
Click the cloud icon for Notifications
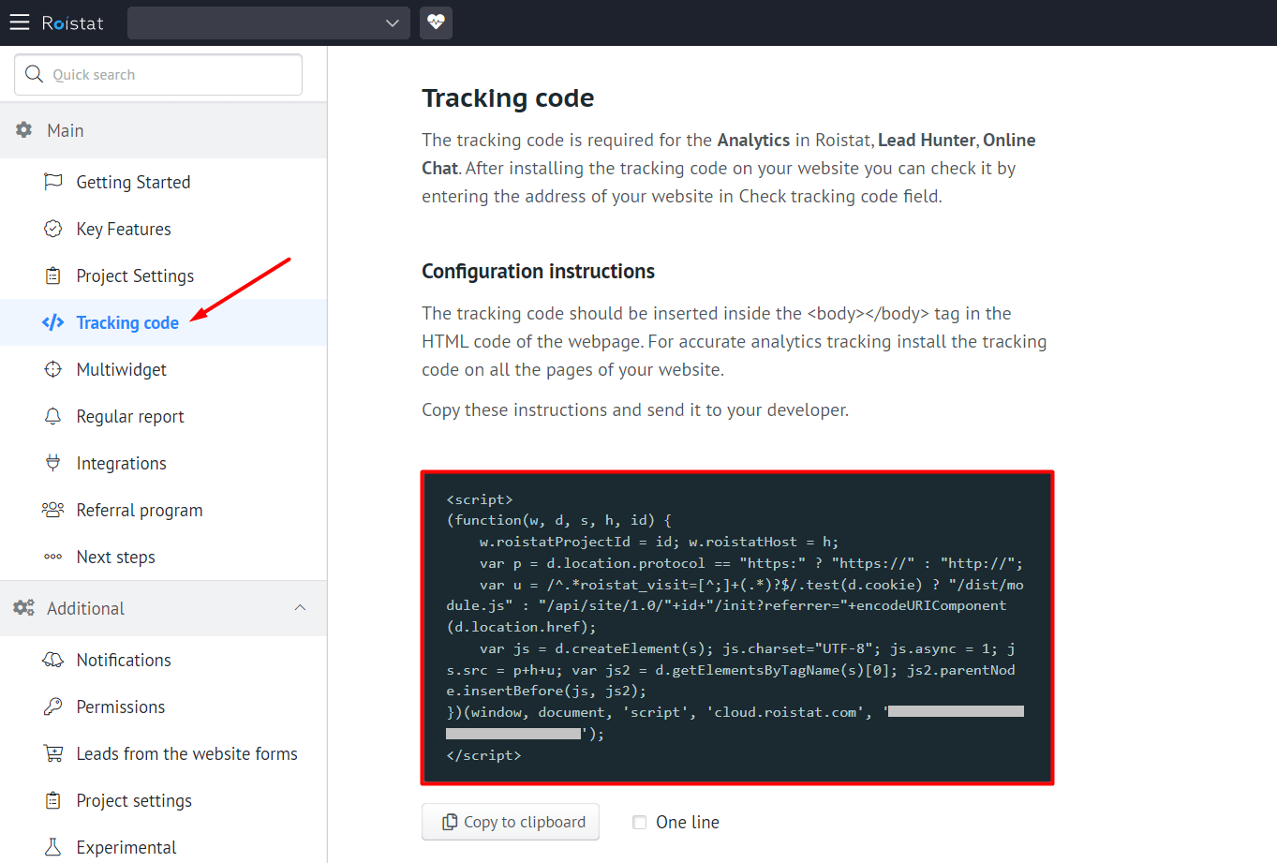(x=53, y=660)
